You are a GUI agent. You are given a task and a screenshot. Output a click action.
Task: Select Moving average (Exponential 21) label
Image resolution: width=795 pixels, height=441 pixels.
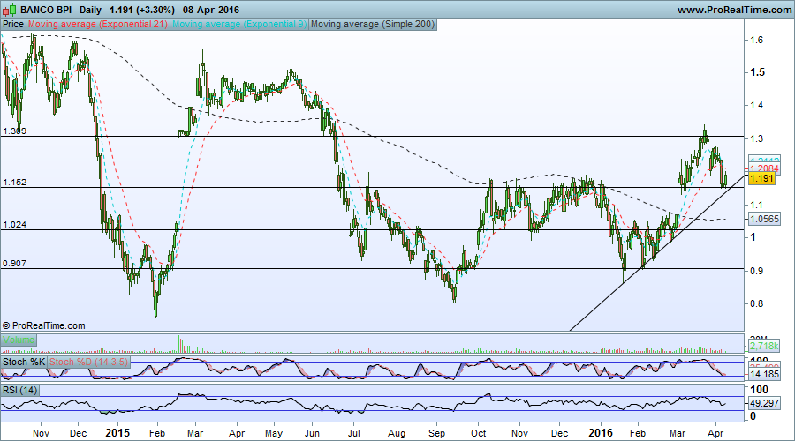point(97,24)
